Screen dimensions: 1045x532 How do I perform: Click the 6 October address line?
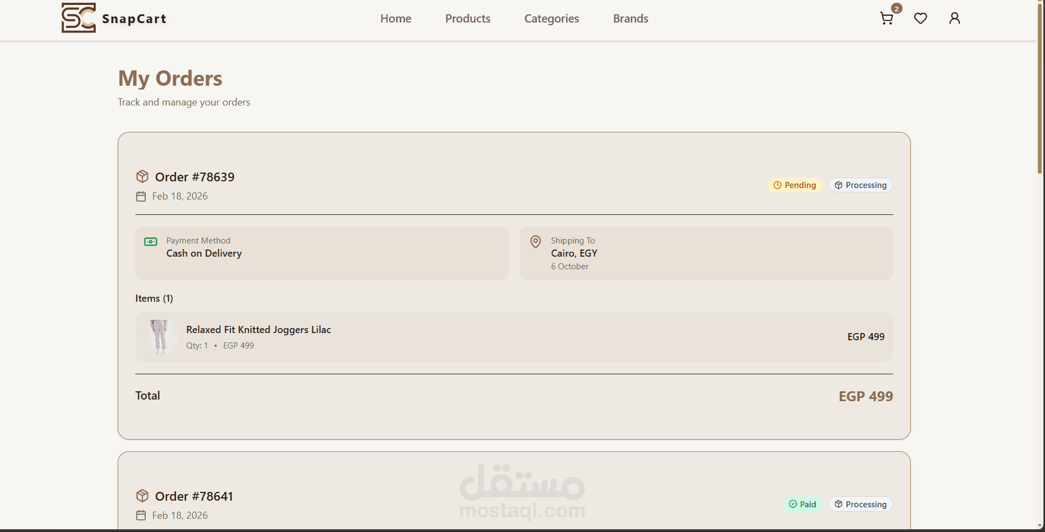click(x=570, y=267)
